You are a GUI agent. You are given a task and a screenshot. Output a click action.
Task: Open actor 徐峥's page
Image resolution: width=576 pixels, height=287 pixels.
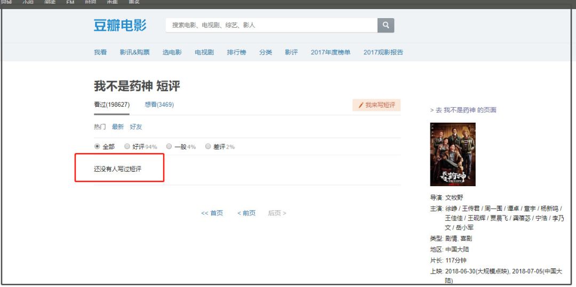tap(451, 209)
